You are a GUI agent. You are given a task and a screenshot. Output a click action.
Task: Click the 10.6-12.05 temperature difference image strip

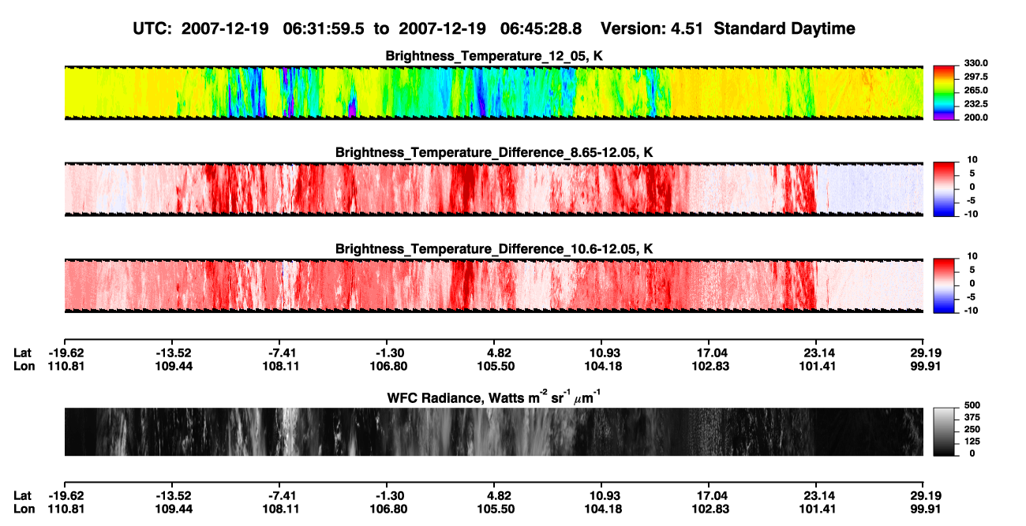pyautogui.click(x=493, y=285)
